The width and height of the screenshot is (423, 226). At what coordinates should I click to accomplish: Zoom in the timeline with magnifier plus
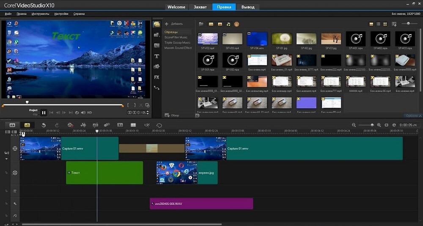point(379,125)
